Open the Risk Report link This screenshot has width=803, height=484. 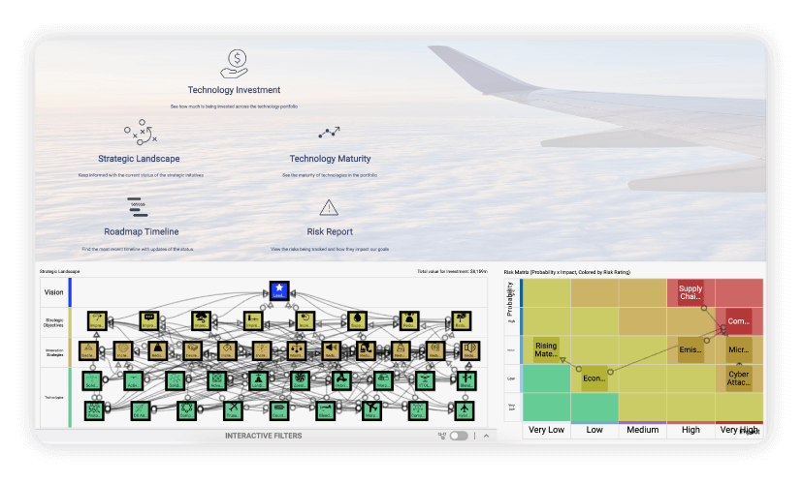tap(330, 232)
